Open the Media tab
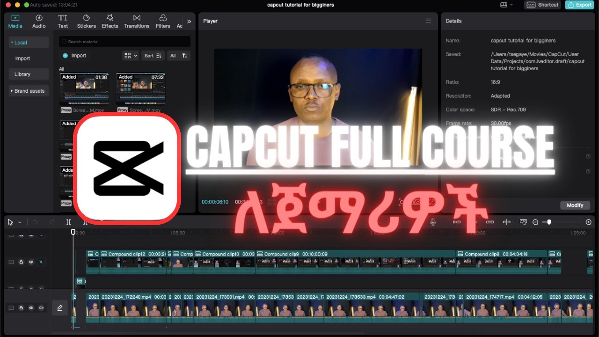Image resolution: width=599 pixels, height=337 pixels. coord(15,22)
